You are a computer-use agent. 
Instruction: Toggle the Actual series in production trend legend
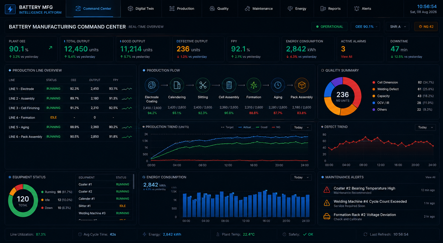245,127
